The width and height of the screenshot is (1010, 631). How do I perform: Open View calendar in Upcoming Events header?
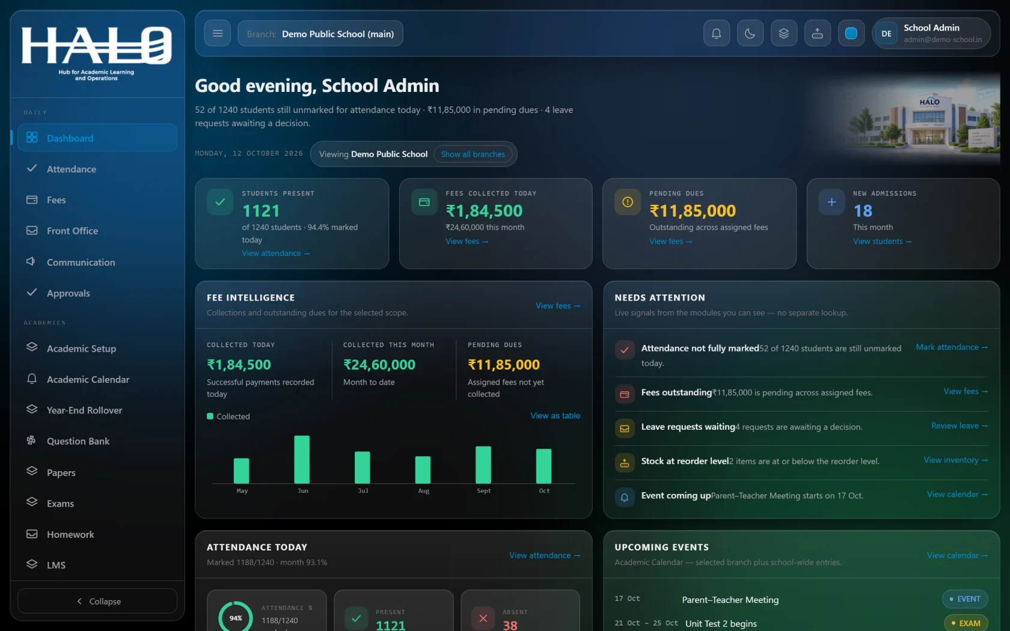[x=957, y=555]
